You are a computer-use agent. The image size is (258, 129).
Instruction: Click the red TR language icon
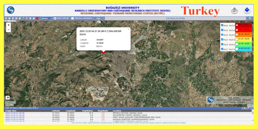pos(37,18)
